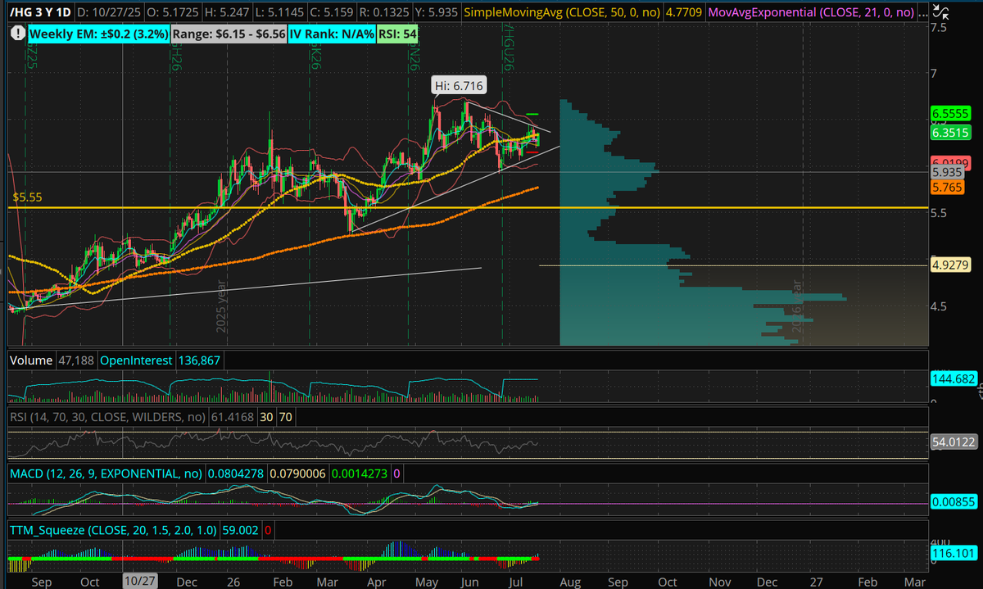Select the MovAvgExponential (CLOSE, 21, 0, no) study label

pyautogui.click(x=811, y=13)
